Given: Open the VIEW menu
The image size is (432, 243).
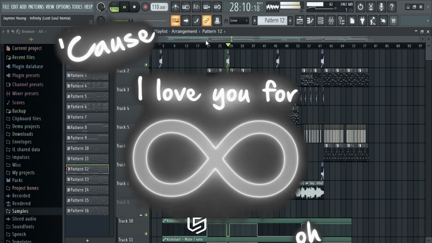Looking at the screenshot, I should tap(50, 7).
